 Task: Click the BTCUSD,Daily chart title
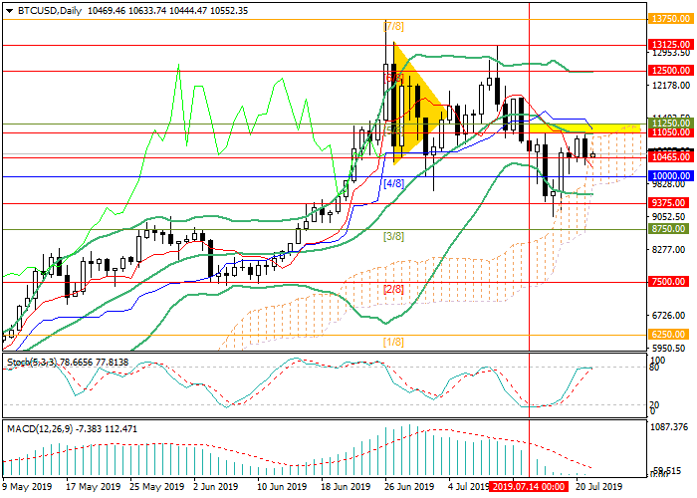(48, 10)
